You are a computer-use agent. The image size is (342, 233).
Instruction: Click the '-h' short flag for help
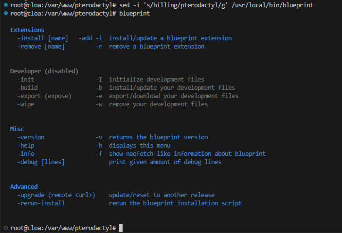click(x=99, y=146)
